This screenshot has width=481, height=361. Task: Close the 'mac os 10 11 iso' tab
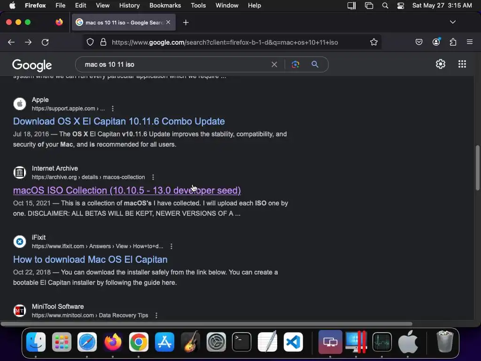(x=168, y=22)
